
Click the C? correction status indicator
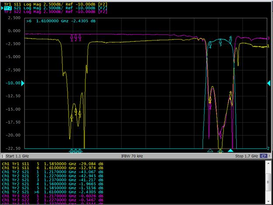pyautogui.click(x=263, y=156)
